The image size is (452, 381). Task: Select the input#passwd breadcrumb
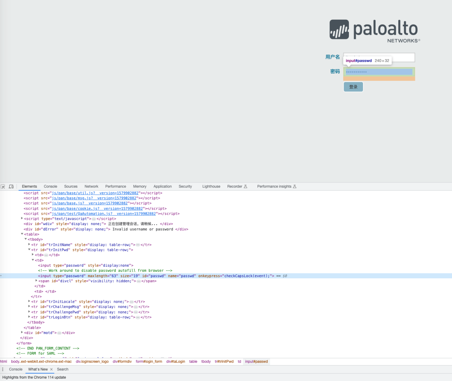click(256, 362)
